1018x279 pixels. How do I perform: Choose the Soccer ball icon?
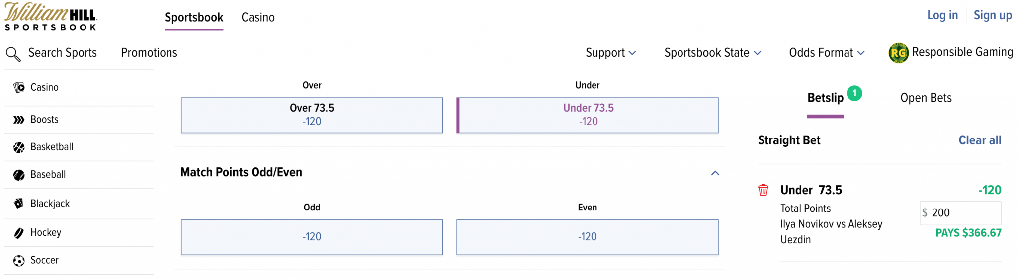click(x=19, y=261)
